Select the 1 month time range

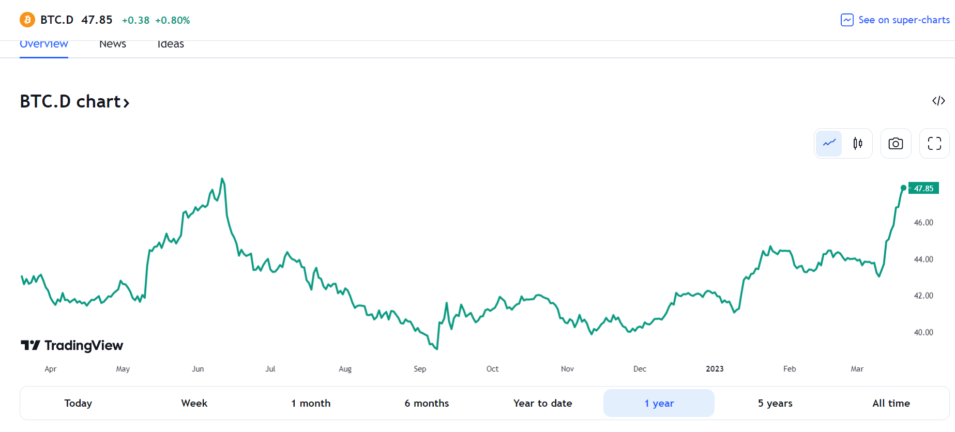(x=311, y=403)
